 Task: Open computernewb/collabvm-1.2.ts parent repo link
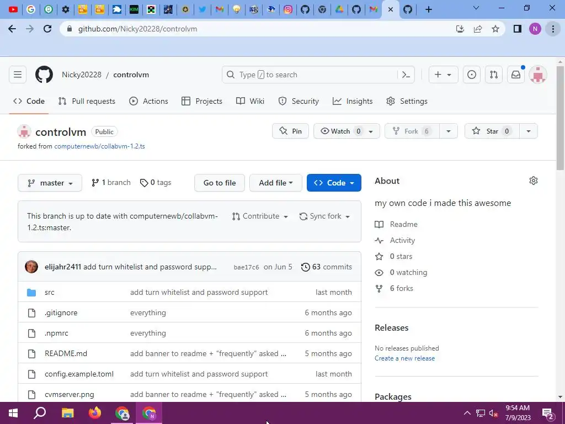[x=99, y=146]
